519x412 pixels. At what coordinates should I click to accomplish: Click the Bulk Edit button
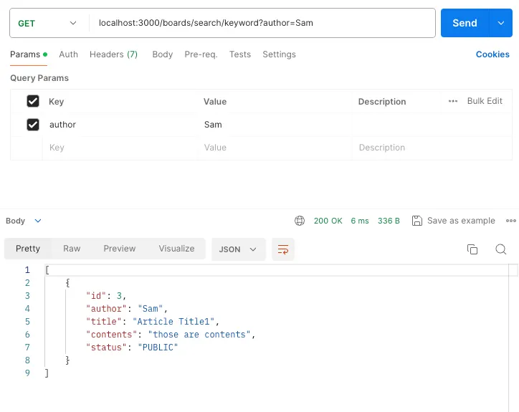pos(485,101)
